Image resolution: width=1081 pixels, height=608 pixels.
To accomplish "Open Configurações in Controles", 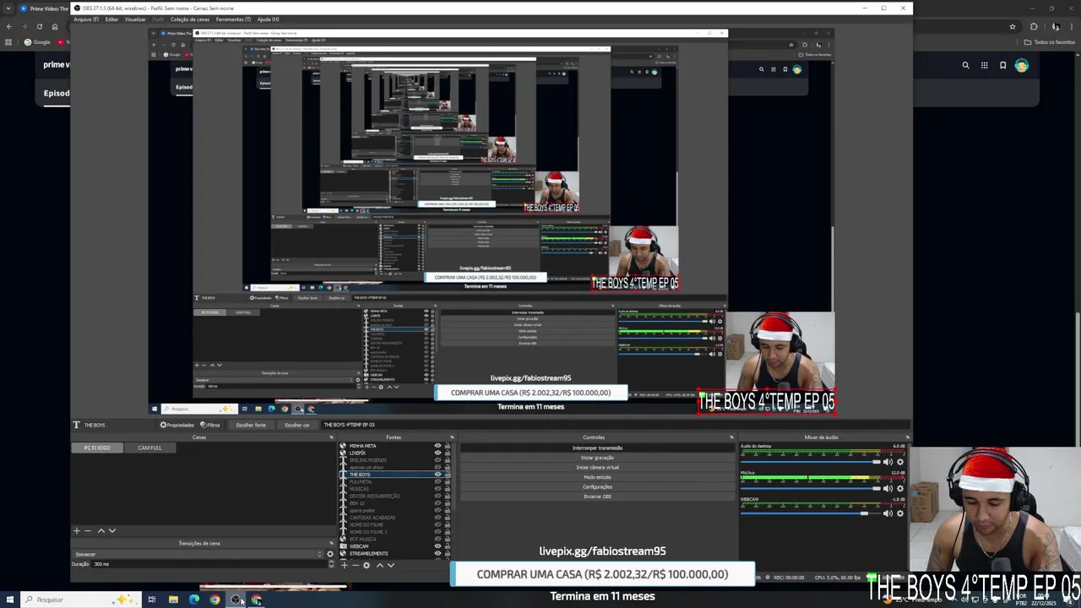I will point(597,486).
